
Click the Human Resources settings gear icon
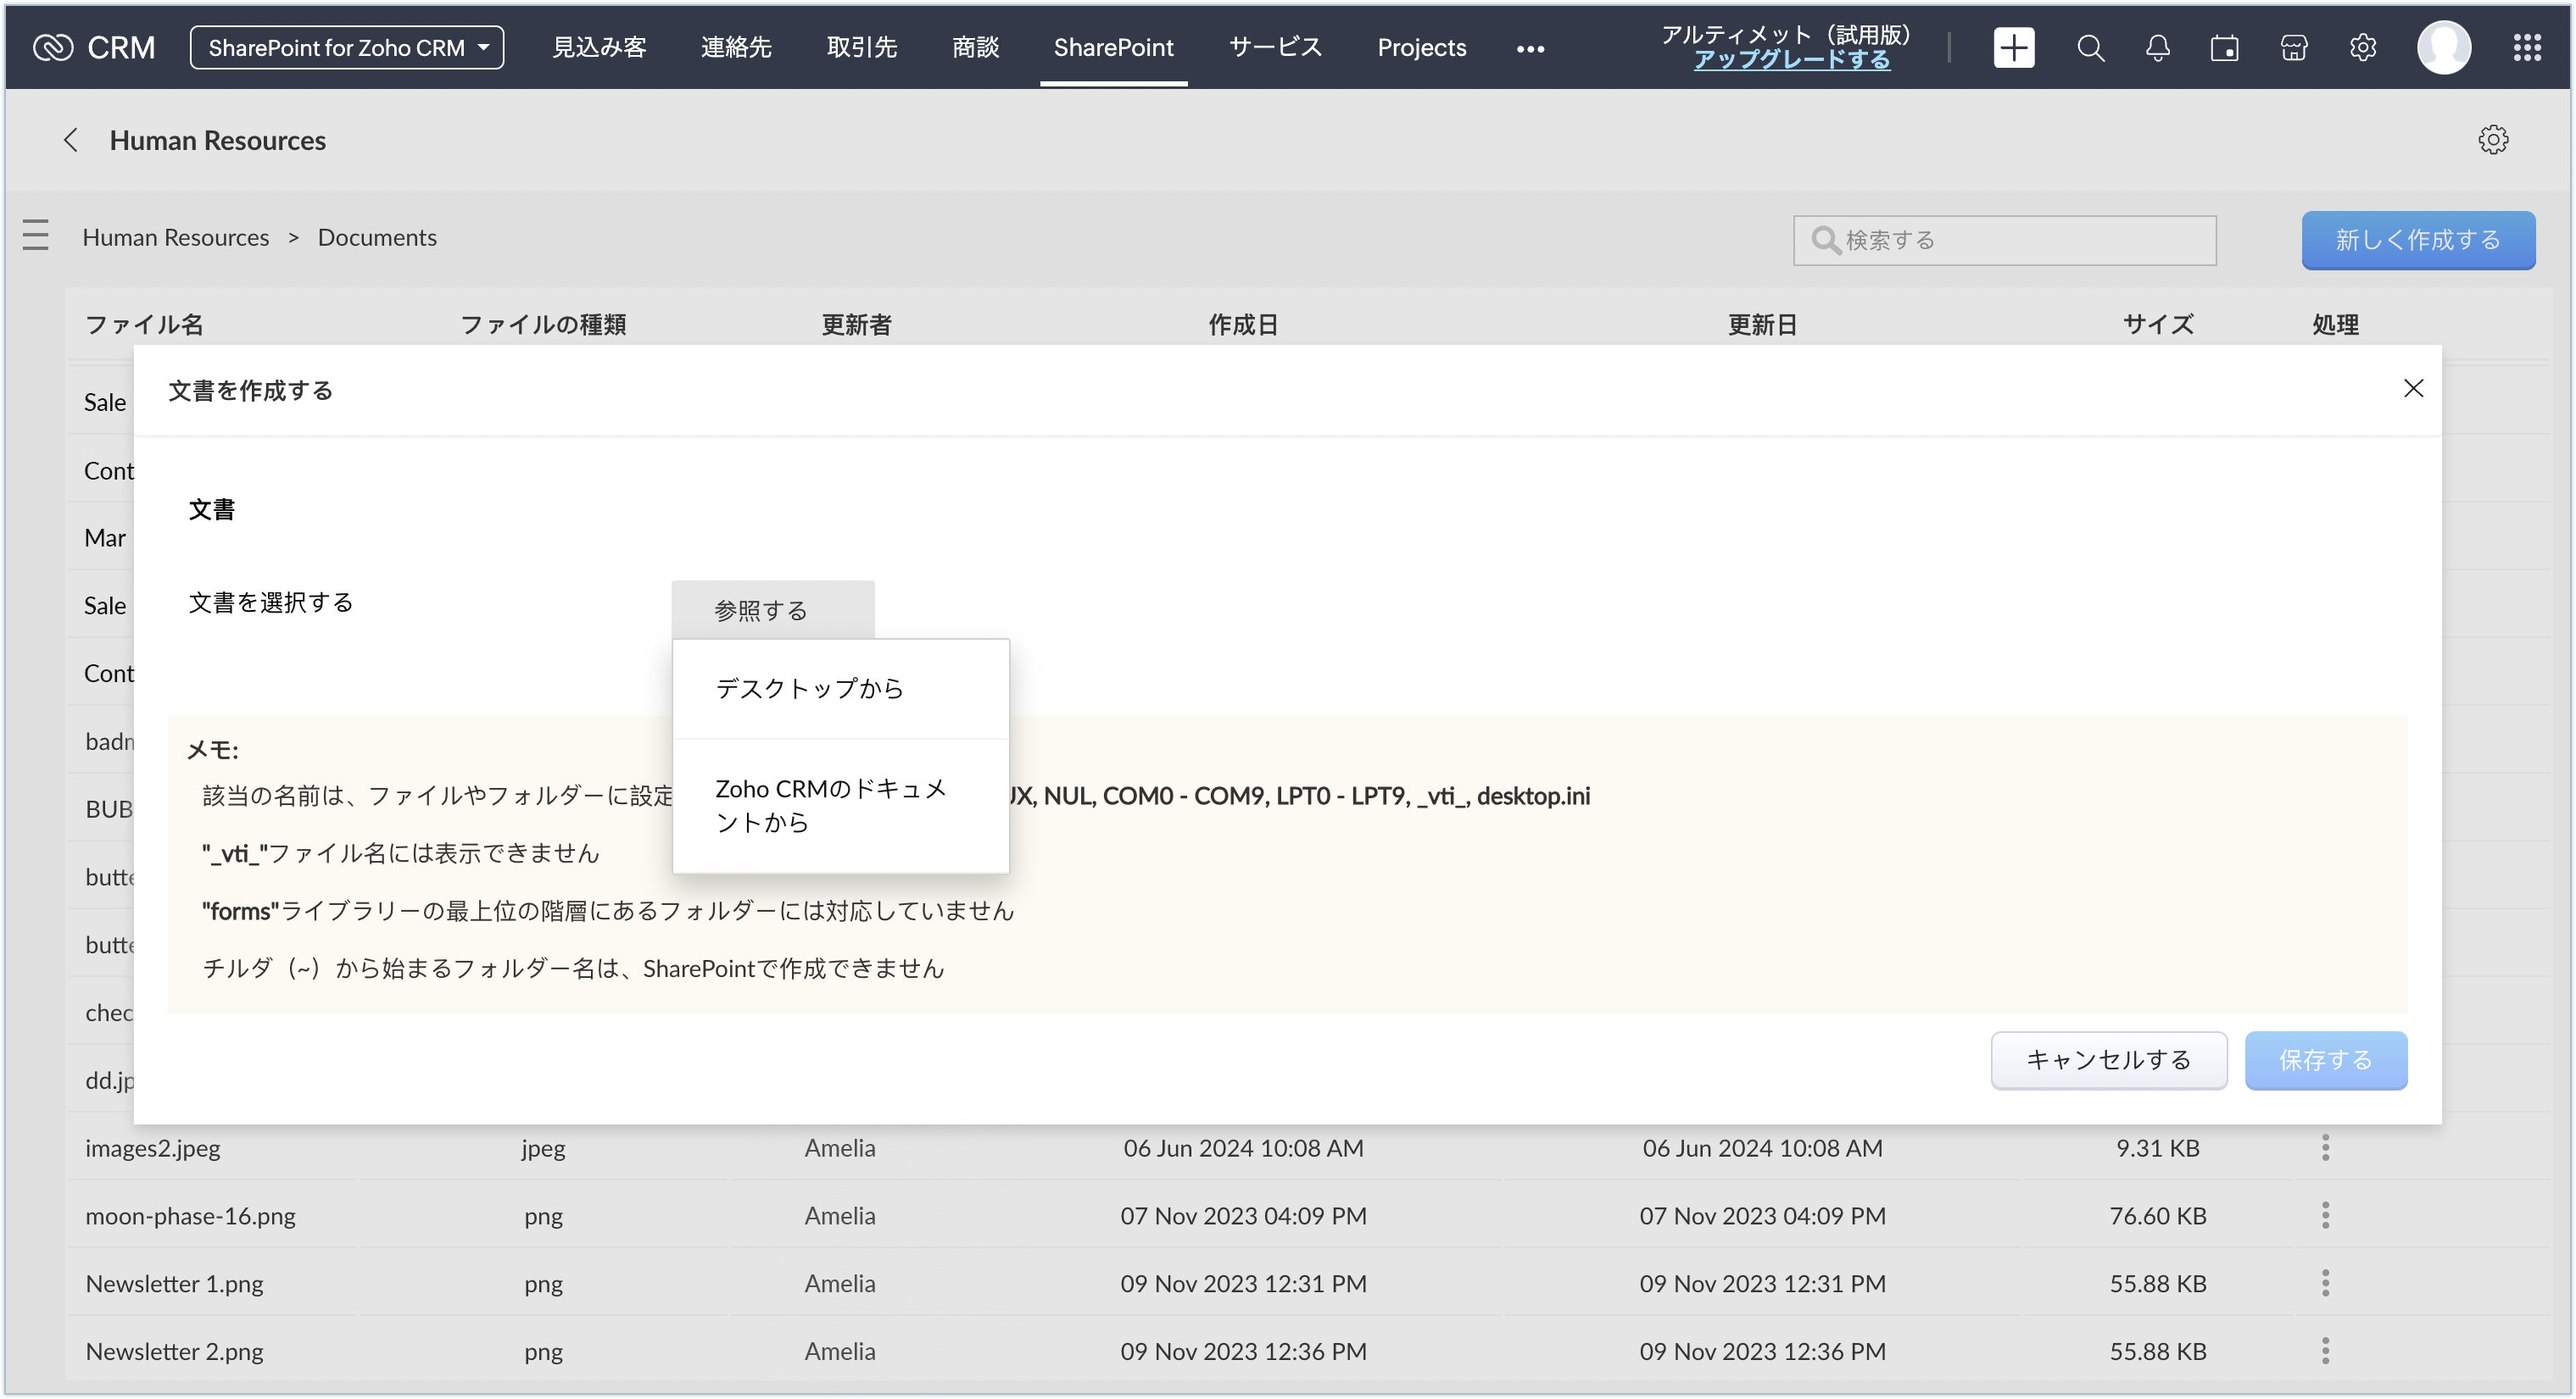point(2492,140)
